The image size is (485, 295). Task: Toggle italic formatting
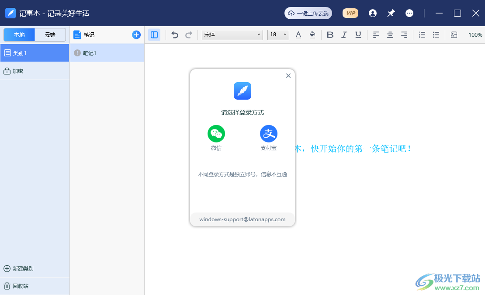(x=344, y=35)
